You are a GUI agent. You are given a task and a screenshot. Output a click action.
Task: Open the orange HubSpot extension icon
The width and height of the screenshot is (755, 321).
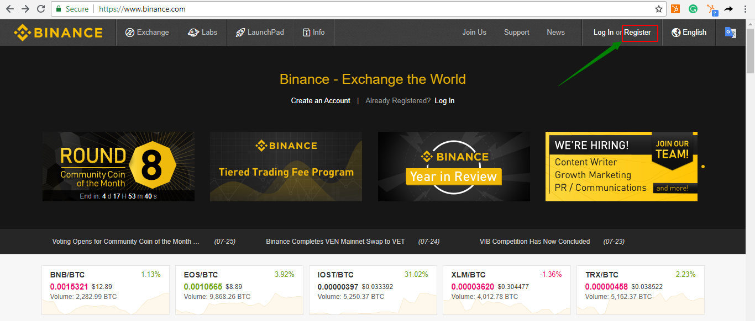675,9
